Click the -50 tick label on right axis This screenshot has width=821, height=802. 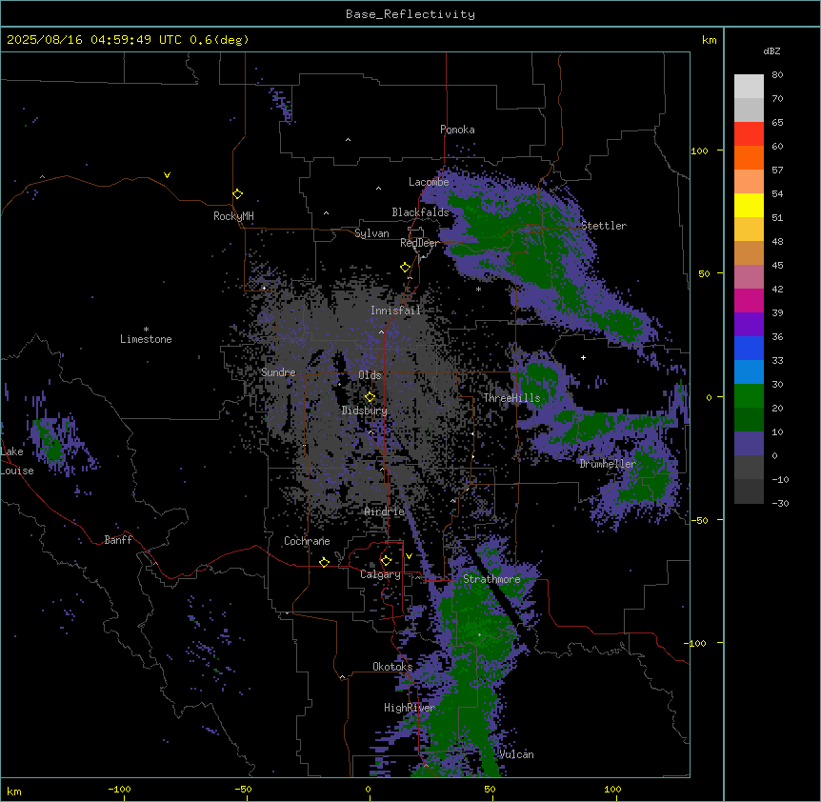(x=699, y=520)
